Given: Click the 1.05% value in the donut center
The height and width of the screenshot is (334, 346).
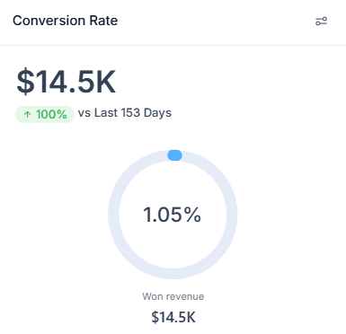Looking at the screenshot, I should 173,215.
